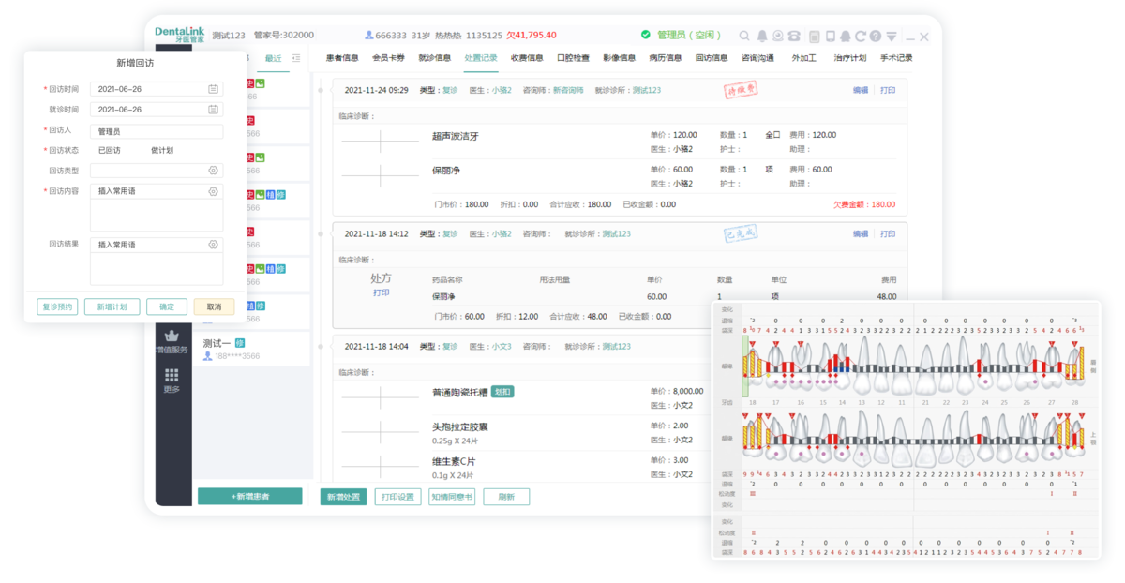Click the green status check icon beside 管理员
Image resolution: width=1125 pixels, height=583 pixels.
click(x=645, y=35)
